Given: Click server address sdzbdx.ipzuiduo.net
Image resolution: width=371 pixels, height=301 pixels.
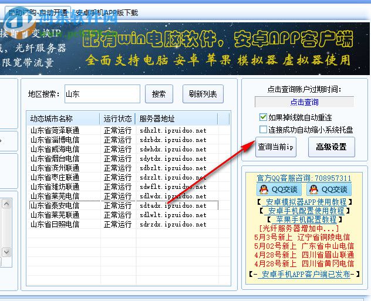Looking at the screenshot, I should pyautogui.click(x=173, y=140).
